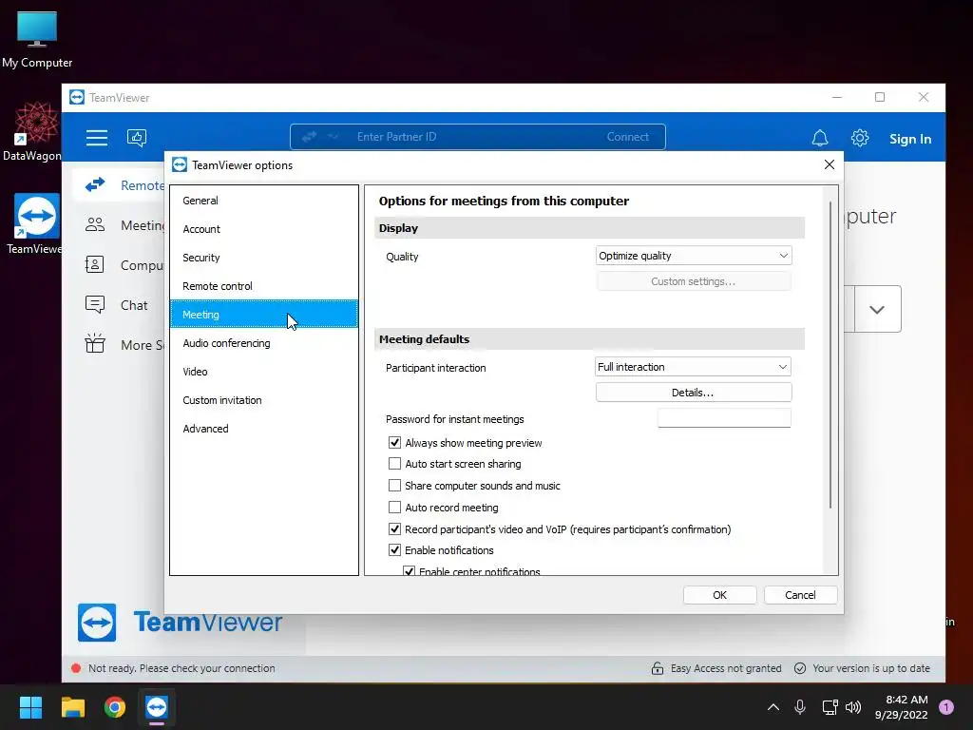973x730 pixels.
Task: Open the Windows Start menu
Action: [x=30, y=707]
